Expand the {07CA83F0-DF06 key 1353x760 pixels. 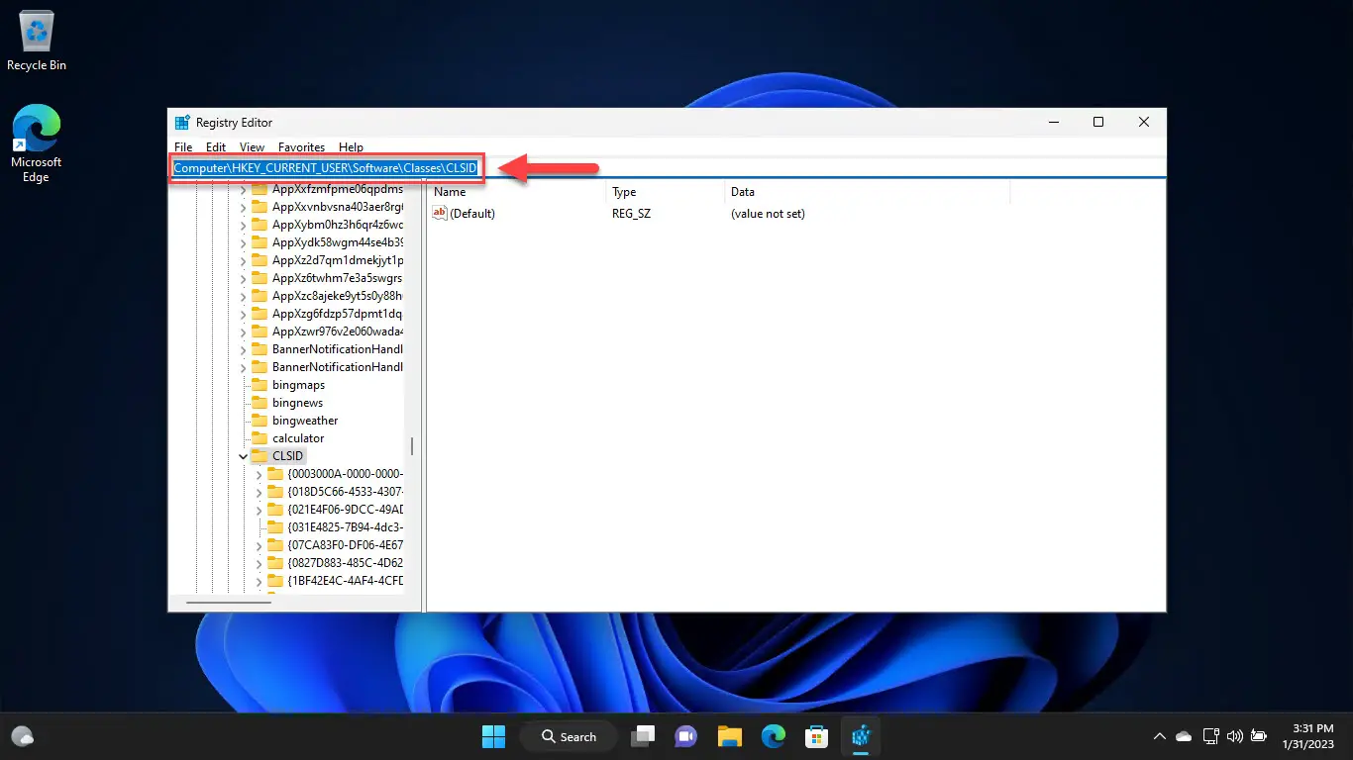point(260,545)
